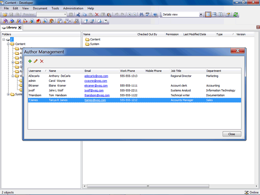This screenshot has width=260, height=195.
Task: Click the red X Delete toolbar icon
Action: pyautogui.click(x=97, y=15)
